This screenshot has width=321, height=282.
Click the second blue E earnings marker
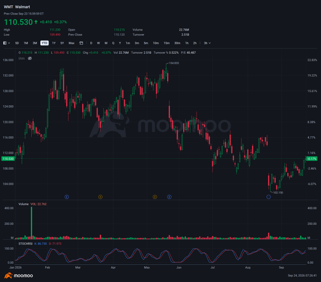(169, 197)
